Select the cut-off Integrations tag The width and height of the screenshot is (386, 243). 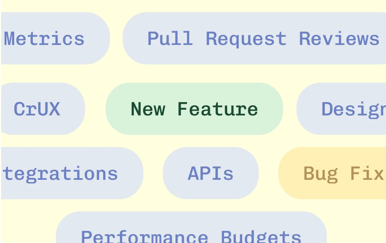point(72,173)
